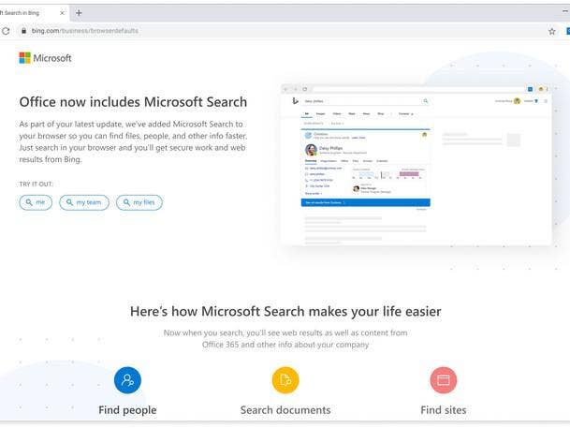Screen dimensions: 570x428
Task: Click the padlock site security icon
Action: click(x=22, y=31)
